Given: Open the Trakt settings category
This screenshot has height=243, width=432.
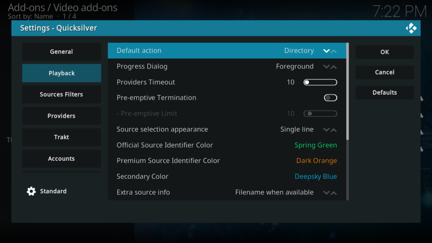Looking at the screenshot, I should tap(61, 137).
